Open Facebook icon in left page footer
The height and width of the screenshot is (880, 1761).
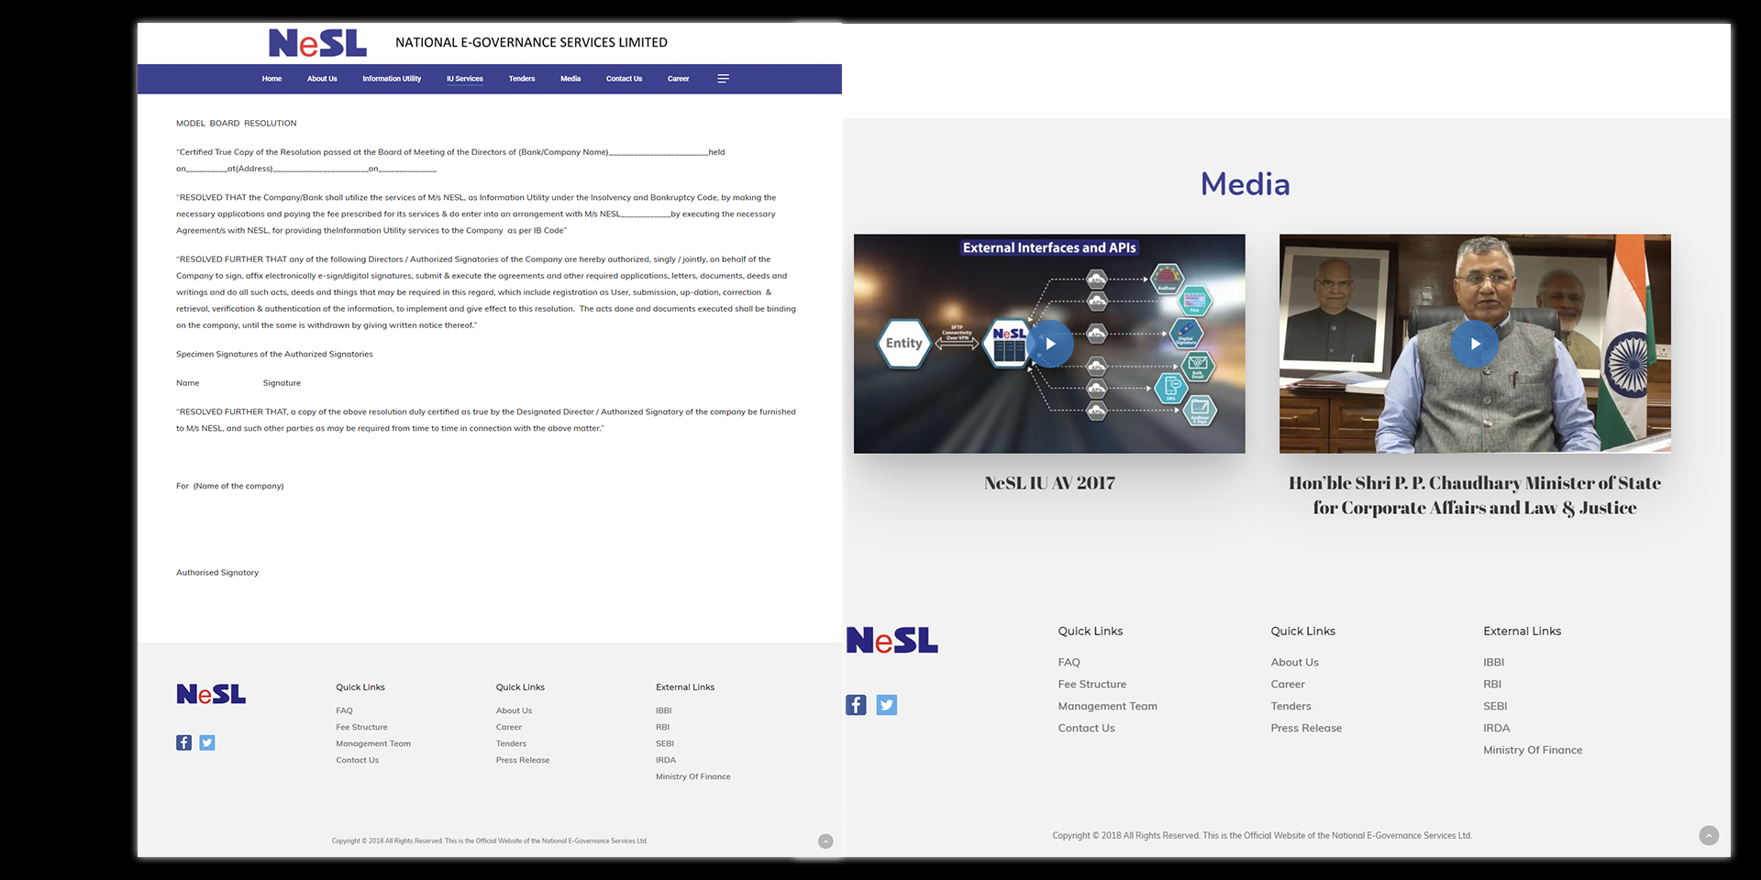[184, 742]
